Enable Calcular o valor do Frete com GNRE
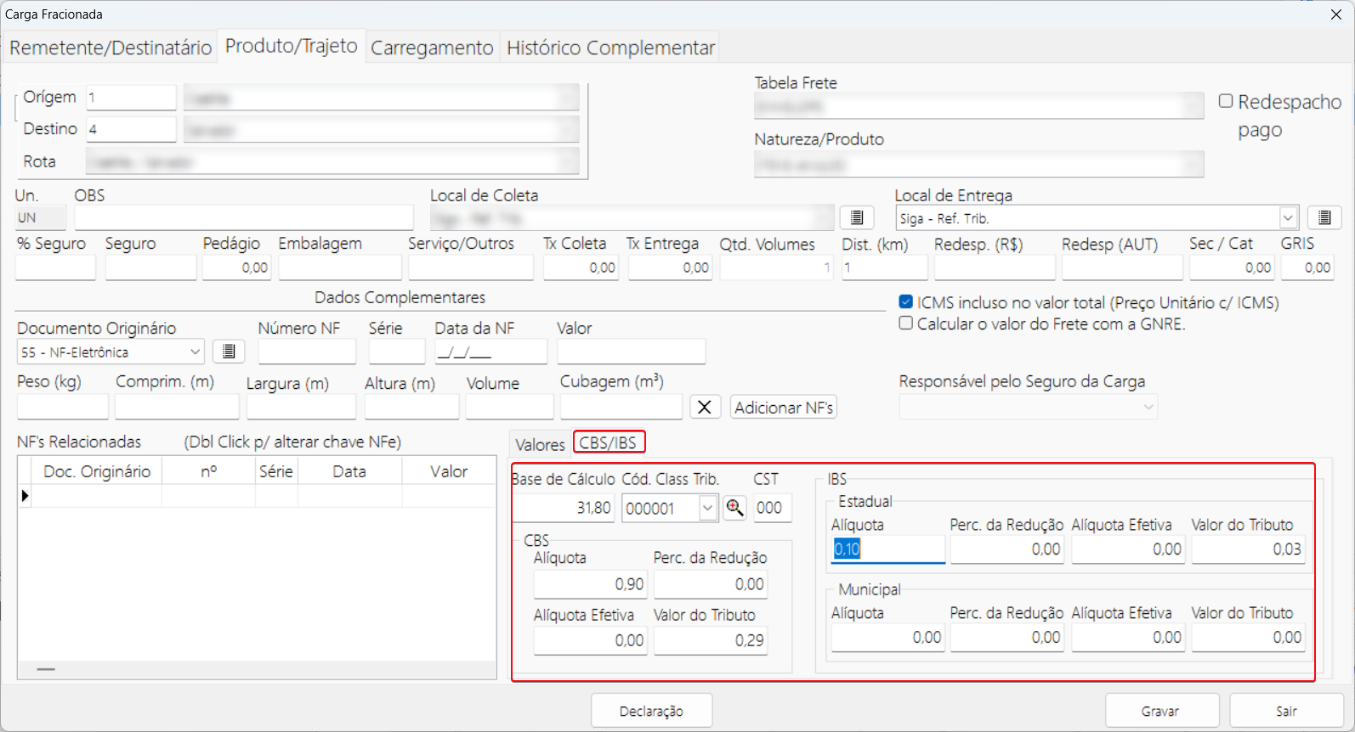 [x=906, y=323]
